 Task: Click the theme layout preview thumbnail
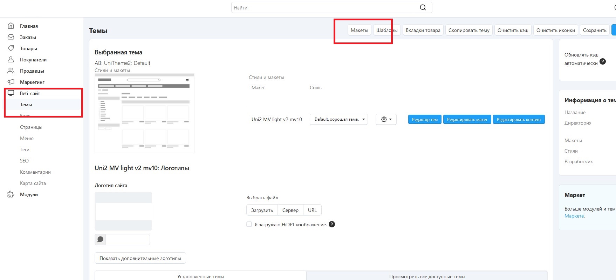pos(144,113)
